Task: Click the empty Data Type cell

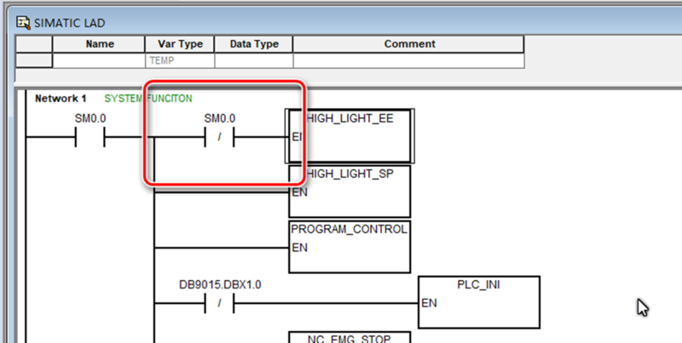Action: point(254,60)
